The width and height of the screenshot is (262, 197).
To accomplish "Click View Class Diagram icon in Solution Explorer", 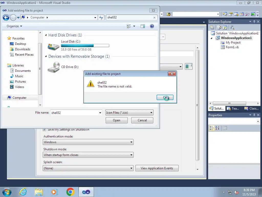I will (232, 27).
